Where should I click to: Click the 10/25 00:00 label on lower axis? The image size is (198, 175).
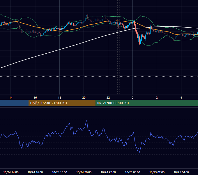pyautogui.click(x=132, y=172)
